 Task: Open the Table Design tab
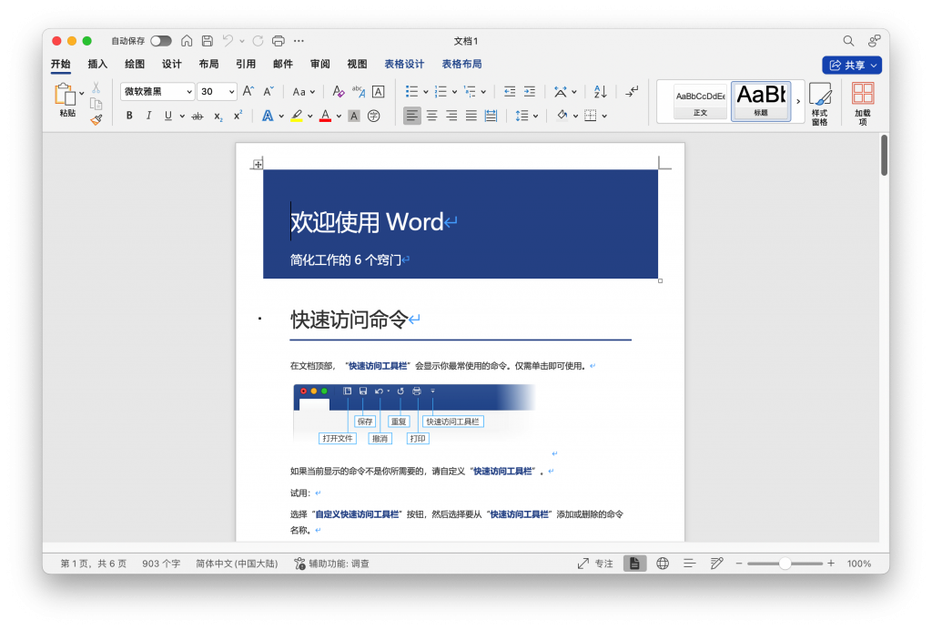click(404, 65)
